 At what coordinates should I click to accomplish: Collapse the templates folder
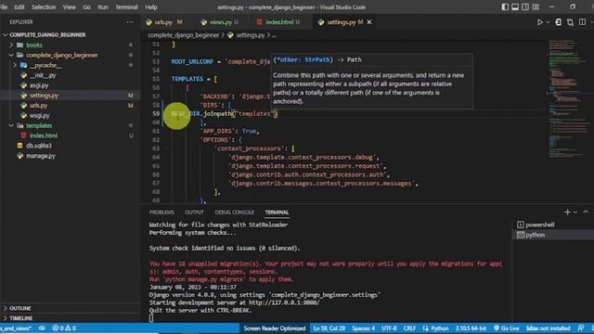tap(11, 125)
